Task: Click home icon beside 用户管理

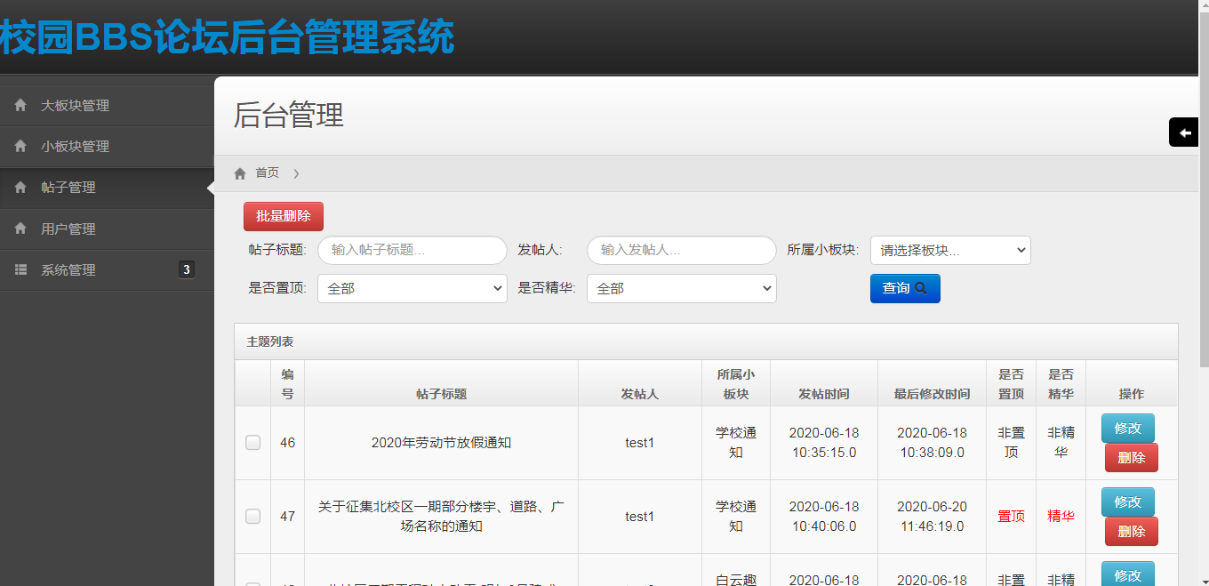Action: click(x=20, y=229)
